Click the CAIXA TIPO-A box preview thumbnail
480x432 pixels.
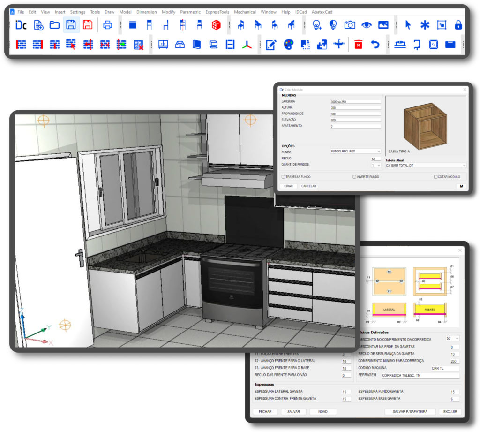pyautogui.click(x=426, y=126)
